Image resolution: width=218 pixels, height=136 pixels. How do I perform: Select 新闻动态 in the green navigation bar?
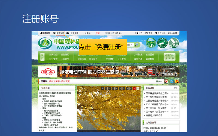(53, 54)
